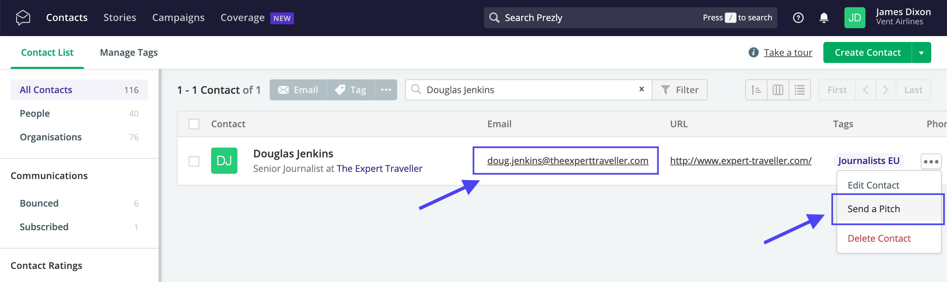Screen dimensions: 947x282
Task: Click the James Dixon account name
Action: [x=903, y=12]
